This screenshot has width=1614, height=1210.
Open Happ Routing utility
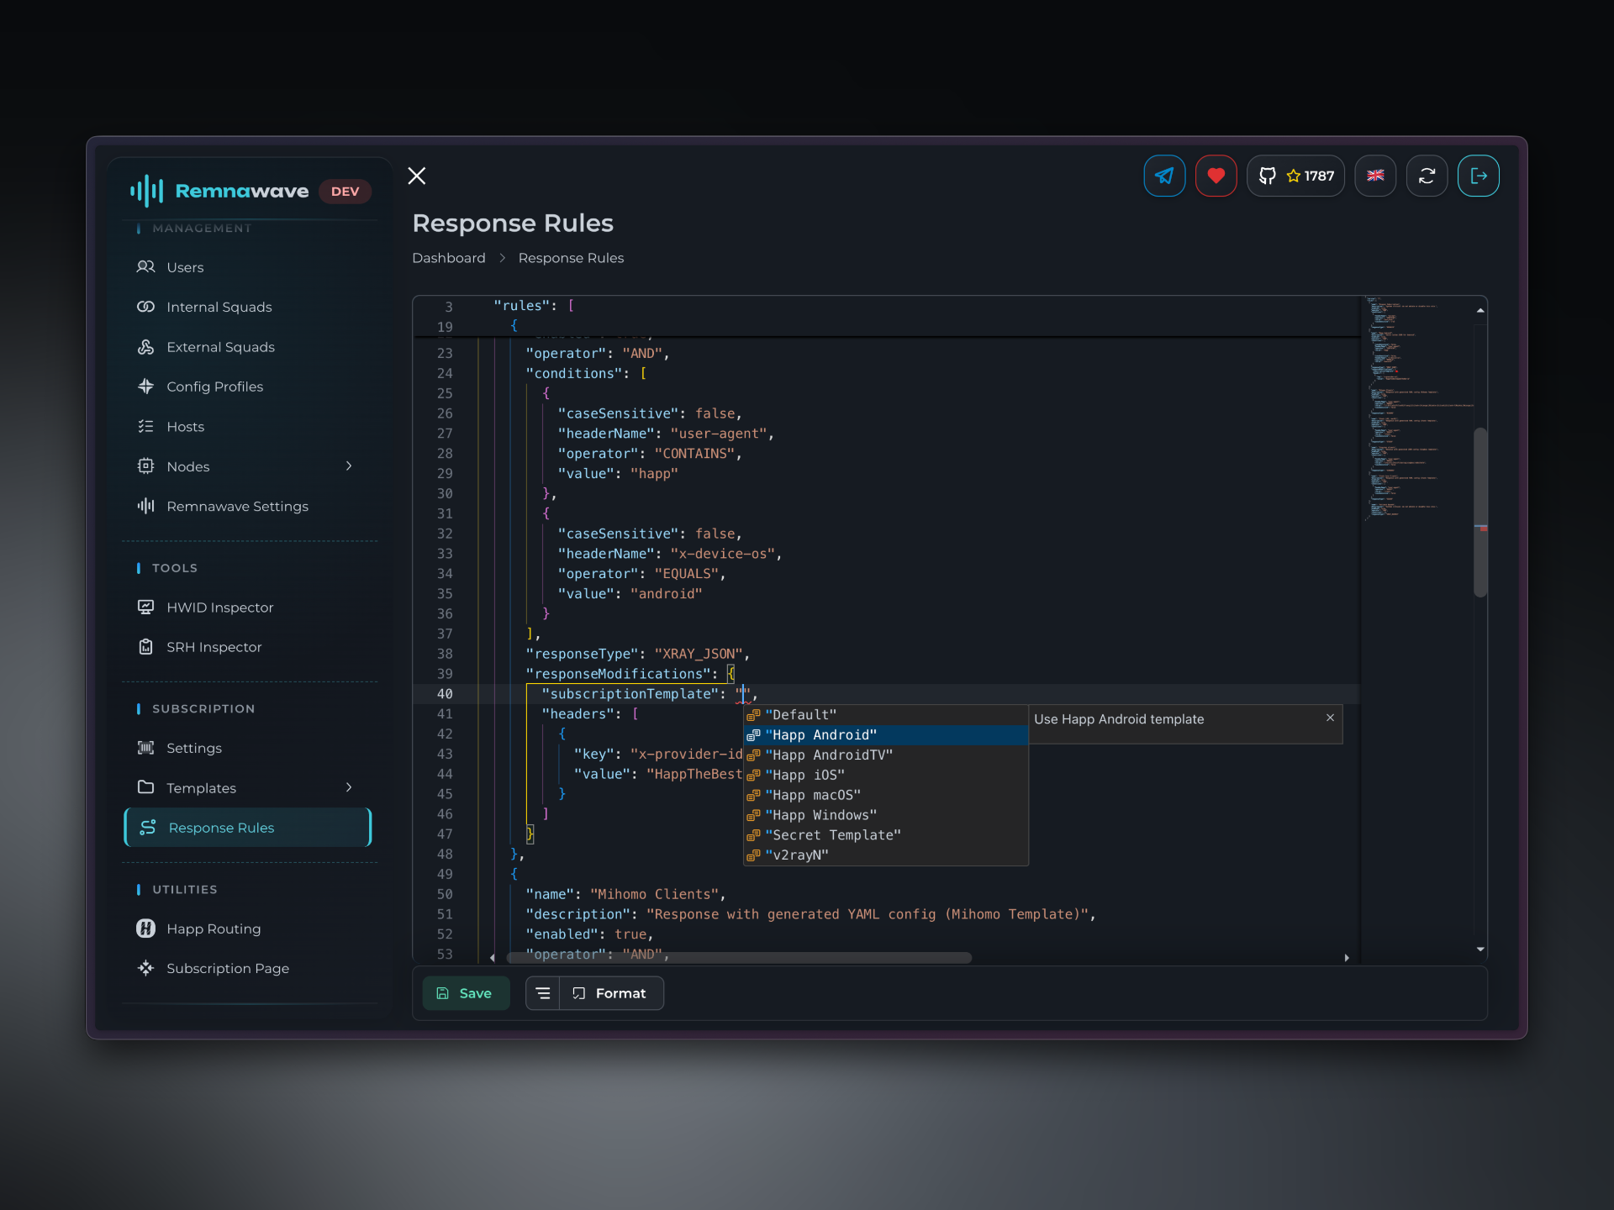coord(214,929)
